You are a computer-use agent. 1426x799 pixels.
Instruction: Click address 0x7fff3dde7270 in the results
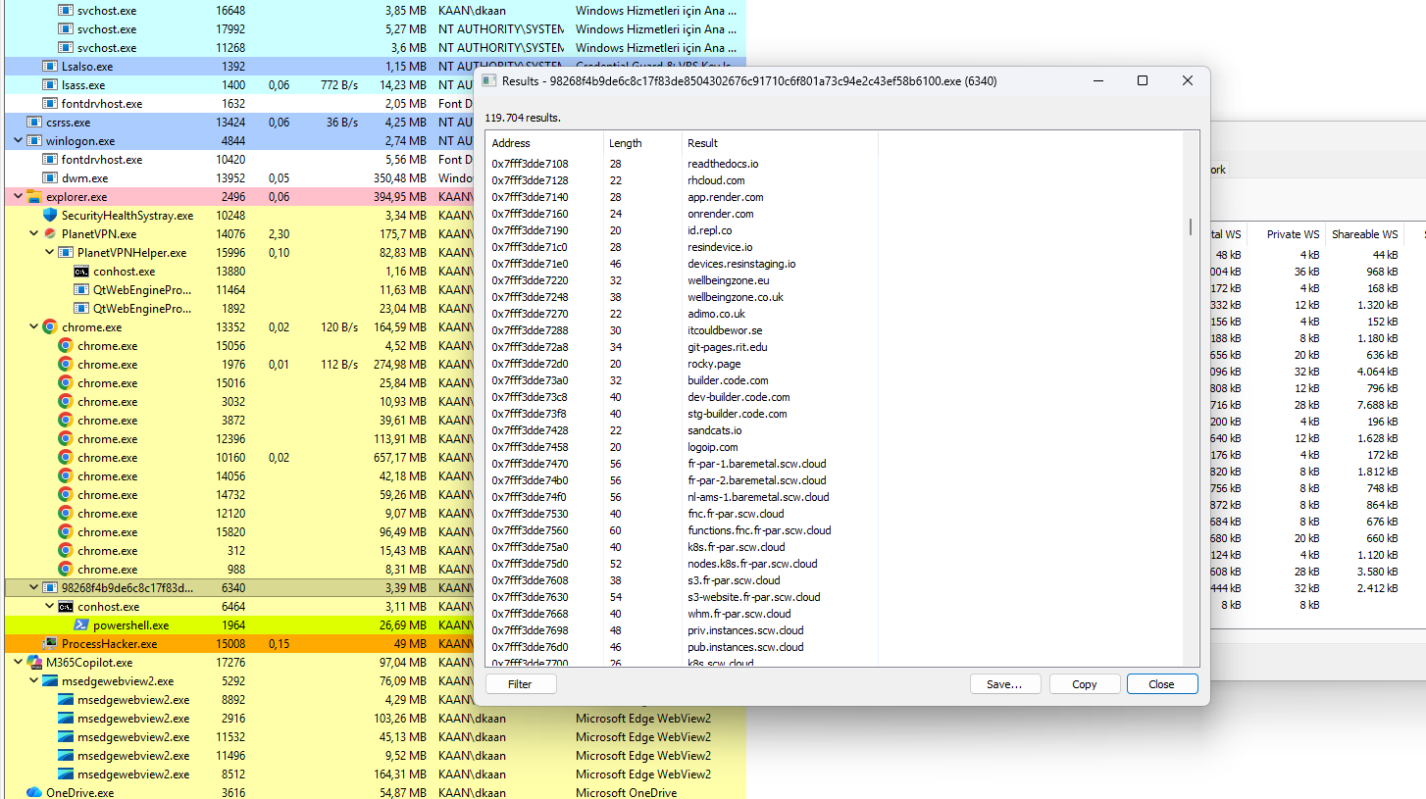tap(530, 314)
